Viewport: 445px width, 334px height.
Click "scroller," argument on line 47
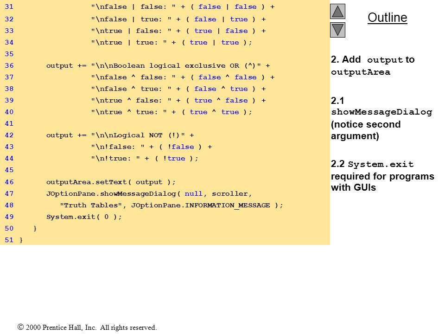coord(232,194)
